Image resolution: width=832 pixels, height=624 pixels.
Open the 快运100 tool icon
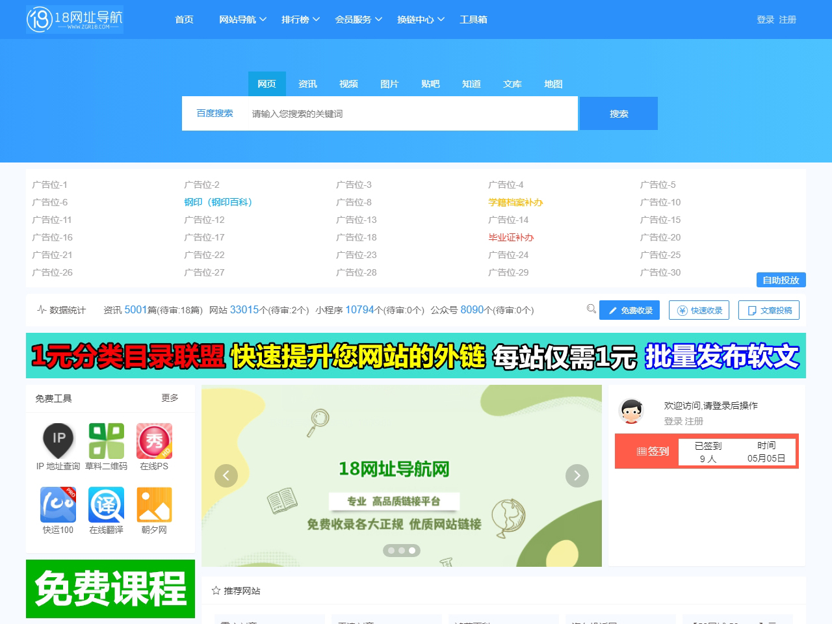[x=58, y=504]
